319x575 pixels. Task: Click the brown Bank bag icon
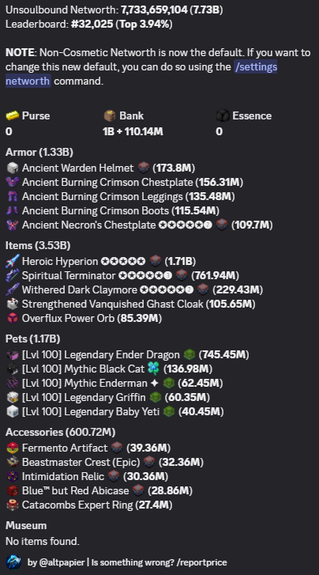tap(110, 115)
